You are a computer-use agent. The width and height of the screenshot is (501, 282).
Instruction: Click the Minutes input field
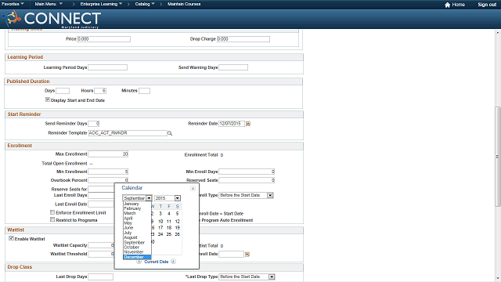[x=144, y=91]
